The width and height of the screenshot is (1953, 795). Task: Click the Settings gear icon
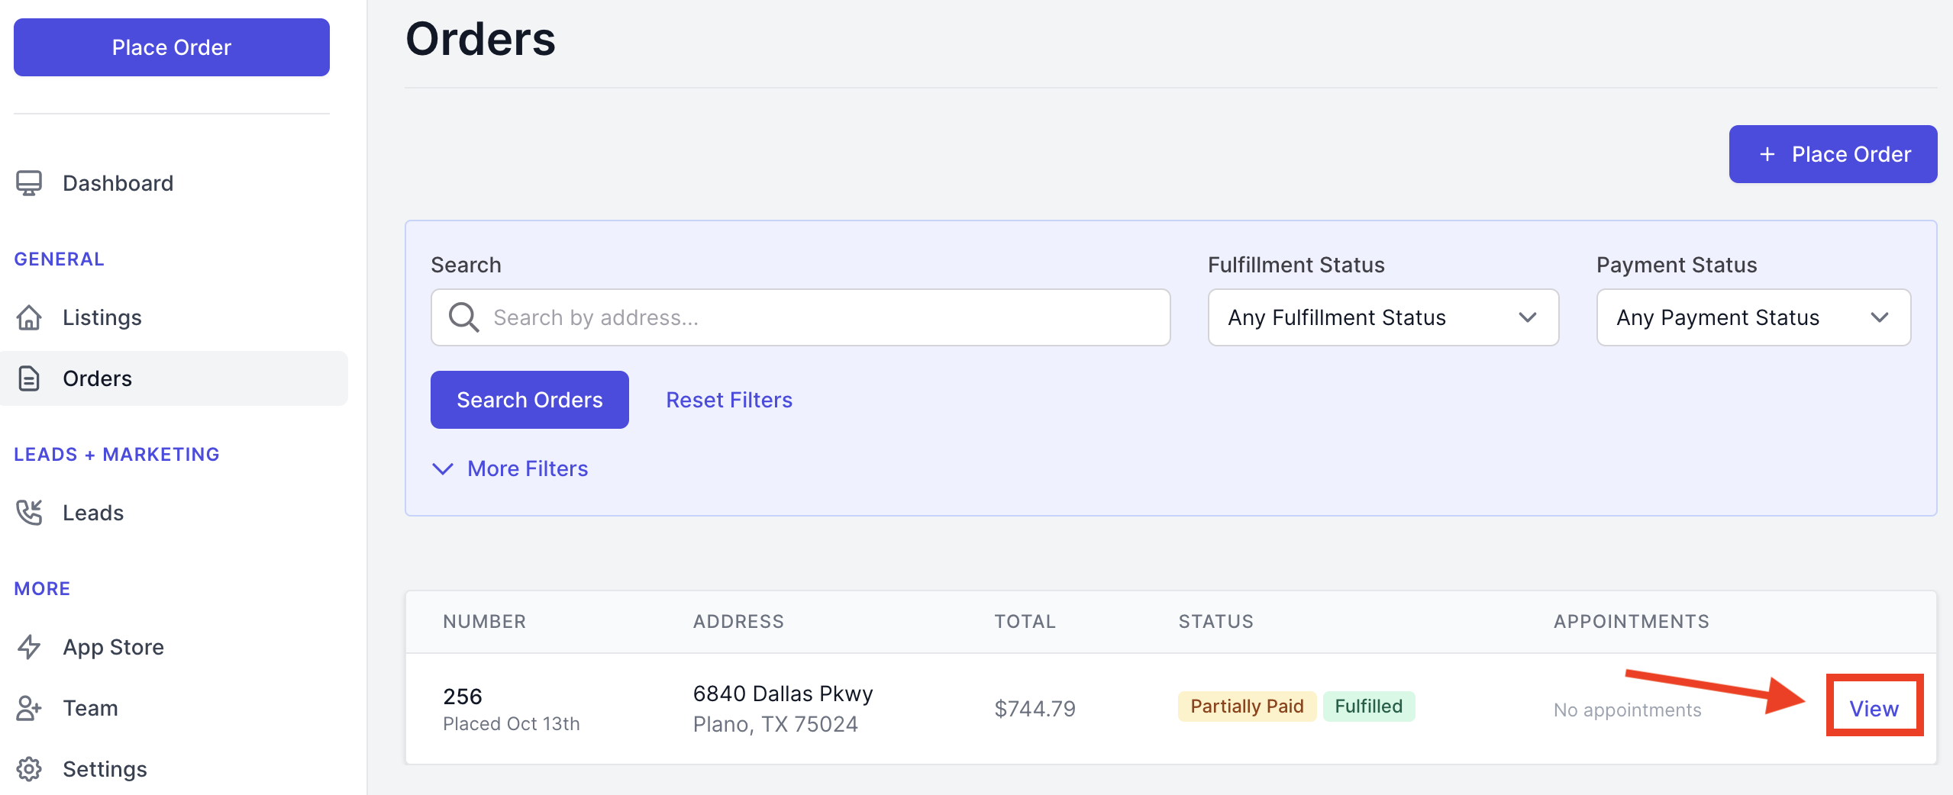[29, 769]
